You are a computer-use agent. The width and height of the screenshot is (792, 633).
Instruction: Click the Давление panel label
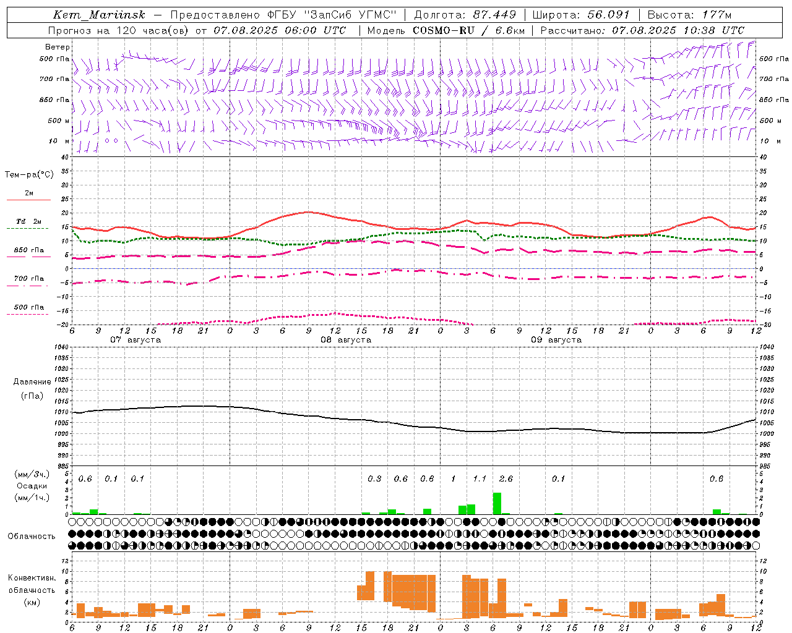[32, 382]
